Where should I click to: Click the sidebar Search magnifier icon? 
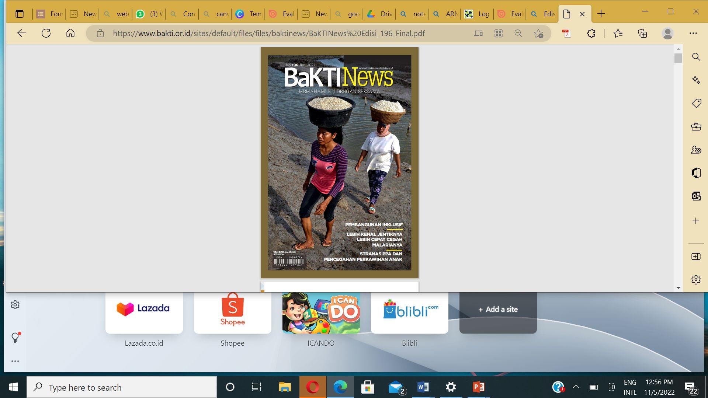[x=696, y=57]
